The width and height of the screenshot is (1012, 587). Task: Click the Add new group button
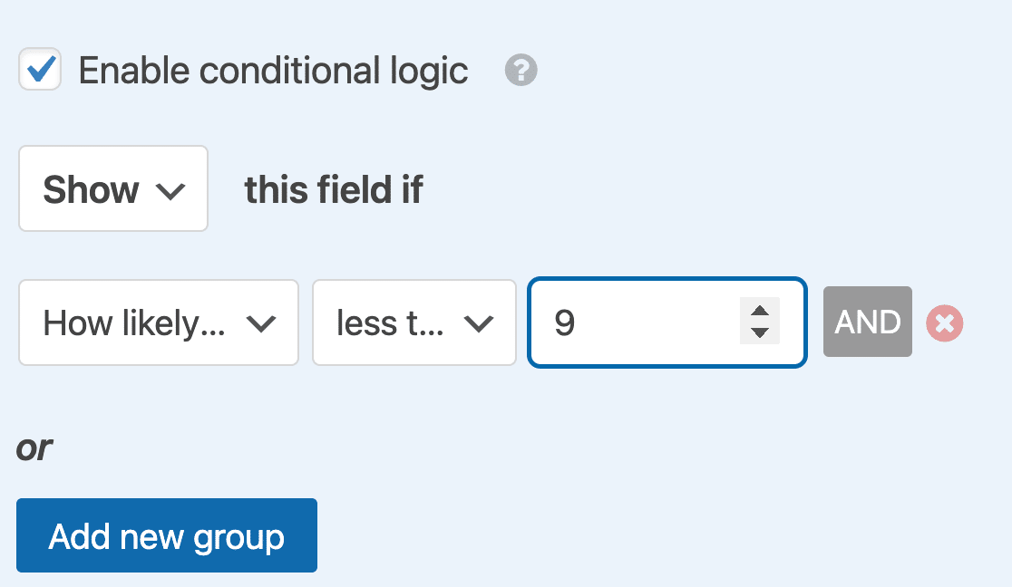click(167, 535)
